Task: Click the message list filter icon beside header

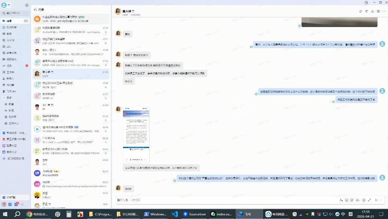Action: [35, 9]
